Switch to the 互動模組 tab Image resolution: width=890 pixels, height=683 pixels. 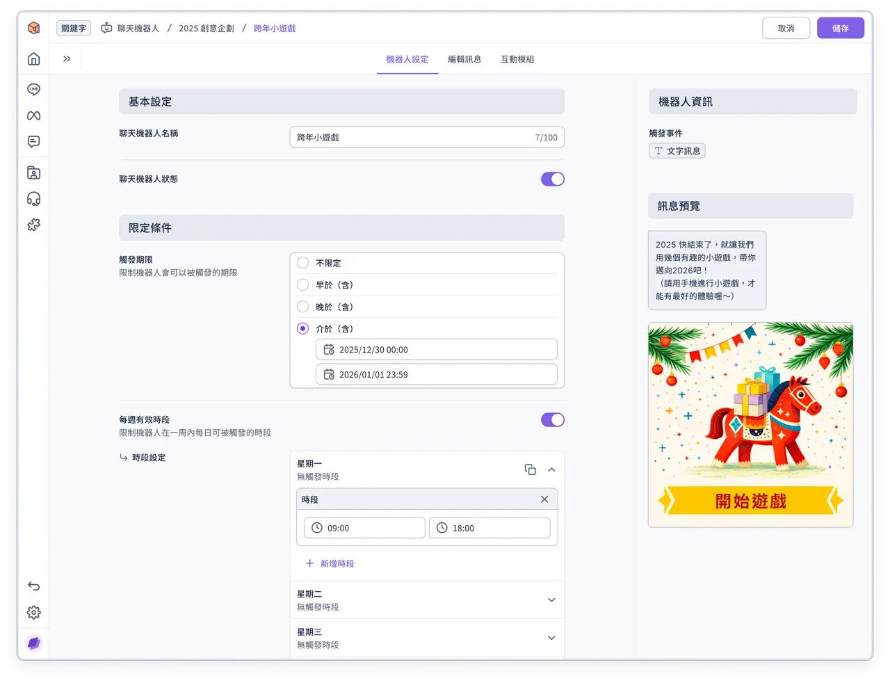click(x=517, y=60)
